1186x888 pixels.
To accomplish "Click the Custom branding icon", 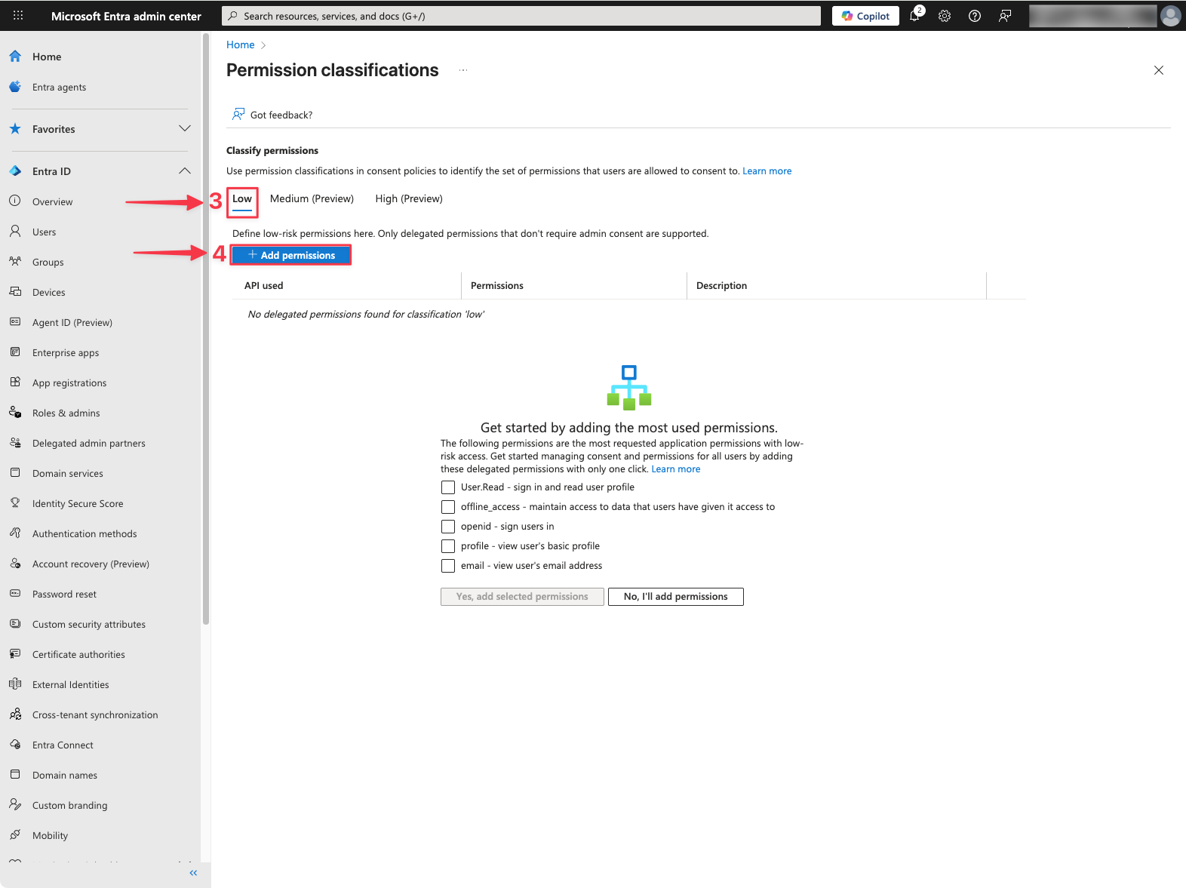I will (x=15, y=804).
